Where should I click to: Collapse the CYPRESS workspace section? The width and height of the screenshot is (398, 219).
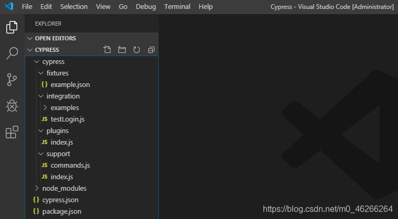click(30, 50)
